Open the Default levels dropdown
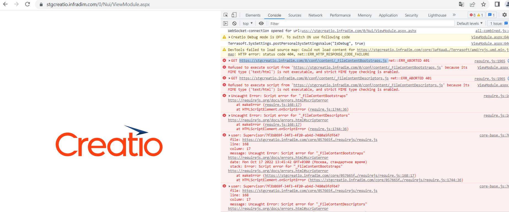This screenshot has height=212, width=509. (x=470, y=23)
